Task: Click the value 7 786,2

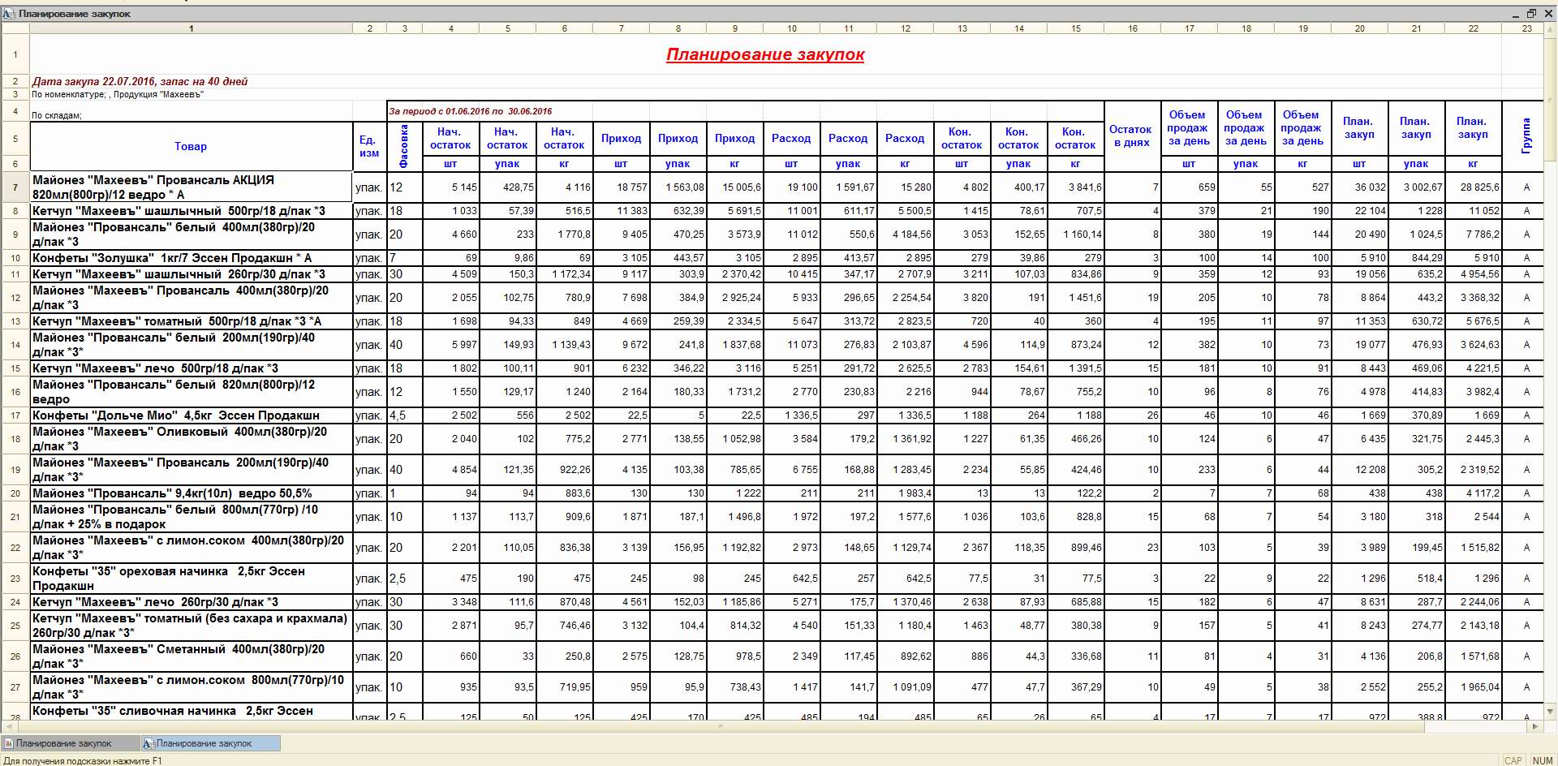Action: 1482,235
